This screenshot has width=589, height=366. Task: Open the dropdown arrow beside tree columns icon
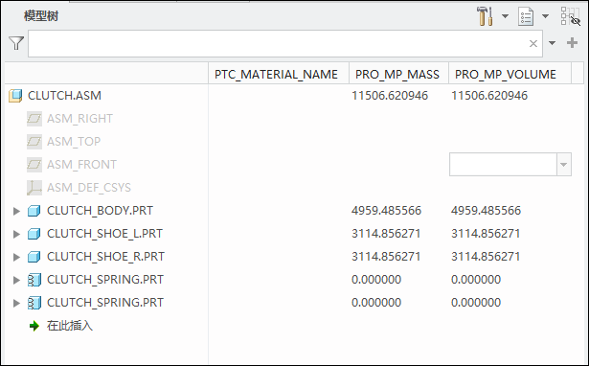[546, 16]
